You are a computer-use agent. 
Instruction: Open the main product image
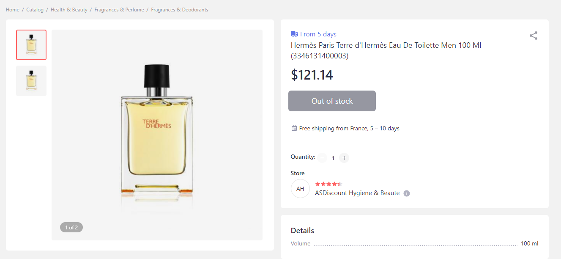(157, 135)
